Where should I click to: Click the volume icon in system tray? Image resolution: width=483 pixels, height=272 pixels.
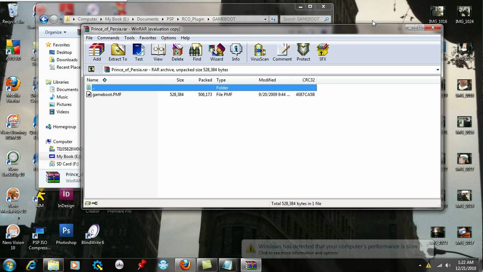(448, 265)
